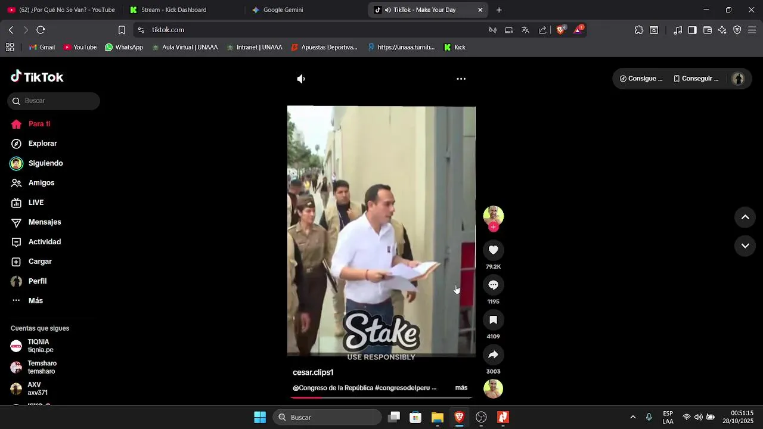
Task: Click the Conseguir app button
Action: 696,79
